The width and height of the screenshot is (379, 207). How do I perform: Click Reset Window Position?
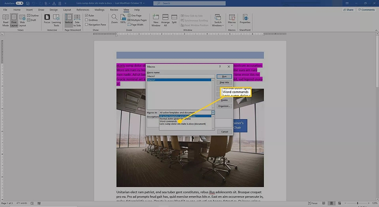pyautogui.click(x=194, y=25)
